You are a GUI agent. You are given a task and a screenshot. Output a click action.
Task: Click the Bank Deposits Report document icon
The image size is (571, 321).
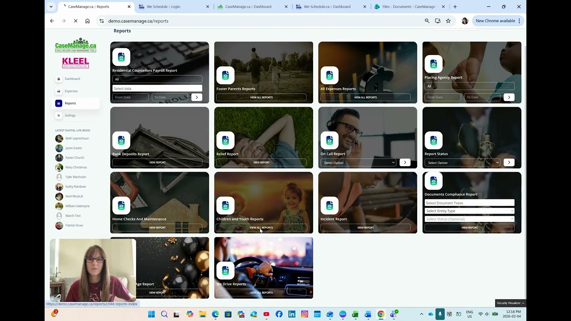121,140
